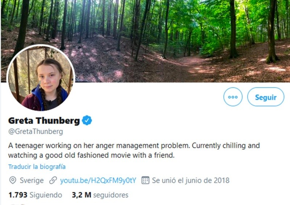Click the 3,2 M followers number
290x205 pixels.
pos(82,195)
